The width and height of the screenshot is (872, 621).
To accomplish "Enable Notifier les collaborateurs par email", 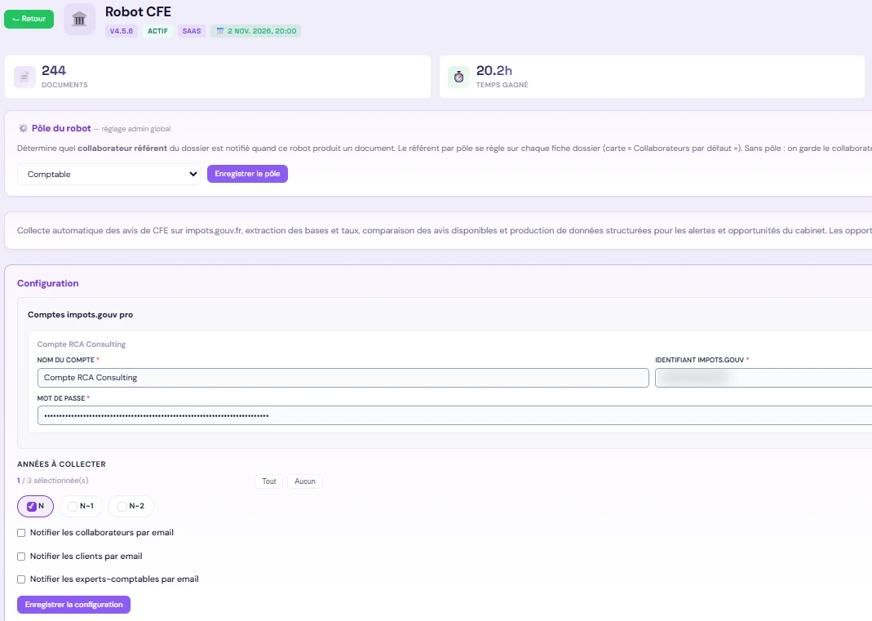I will [x=21, y=533].
